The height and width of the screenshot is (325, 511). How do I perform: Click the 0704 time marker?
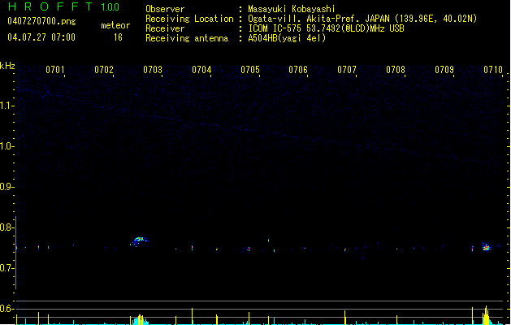click(x=201, y=70)
